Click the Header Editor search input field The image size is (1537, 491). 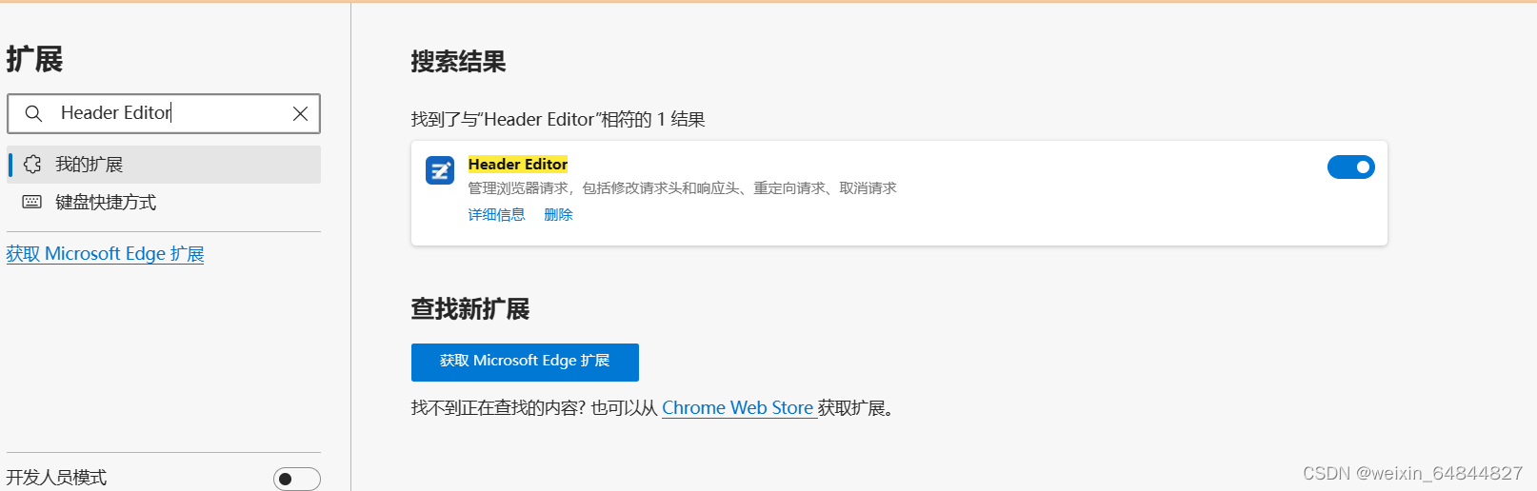coord(164,113)
